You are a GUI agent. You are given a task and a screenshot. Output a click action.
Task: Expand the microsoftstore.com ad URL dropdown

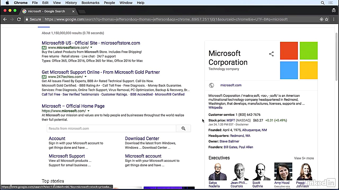(x=91, y=48)
